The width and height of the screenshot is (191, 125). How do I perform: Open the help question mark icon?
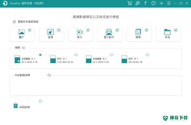[153, 3]
